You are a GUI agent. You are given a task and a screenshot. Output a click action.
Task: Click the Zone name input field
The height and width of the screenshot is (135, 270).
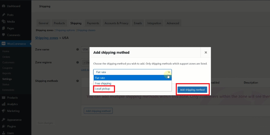pos(125,49)
